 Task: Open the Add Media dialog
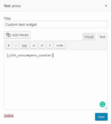pyautogui.click(x=17, y=35)
